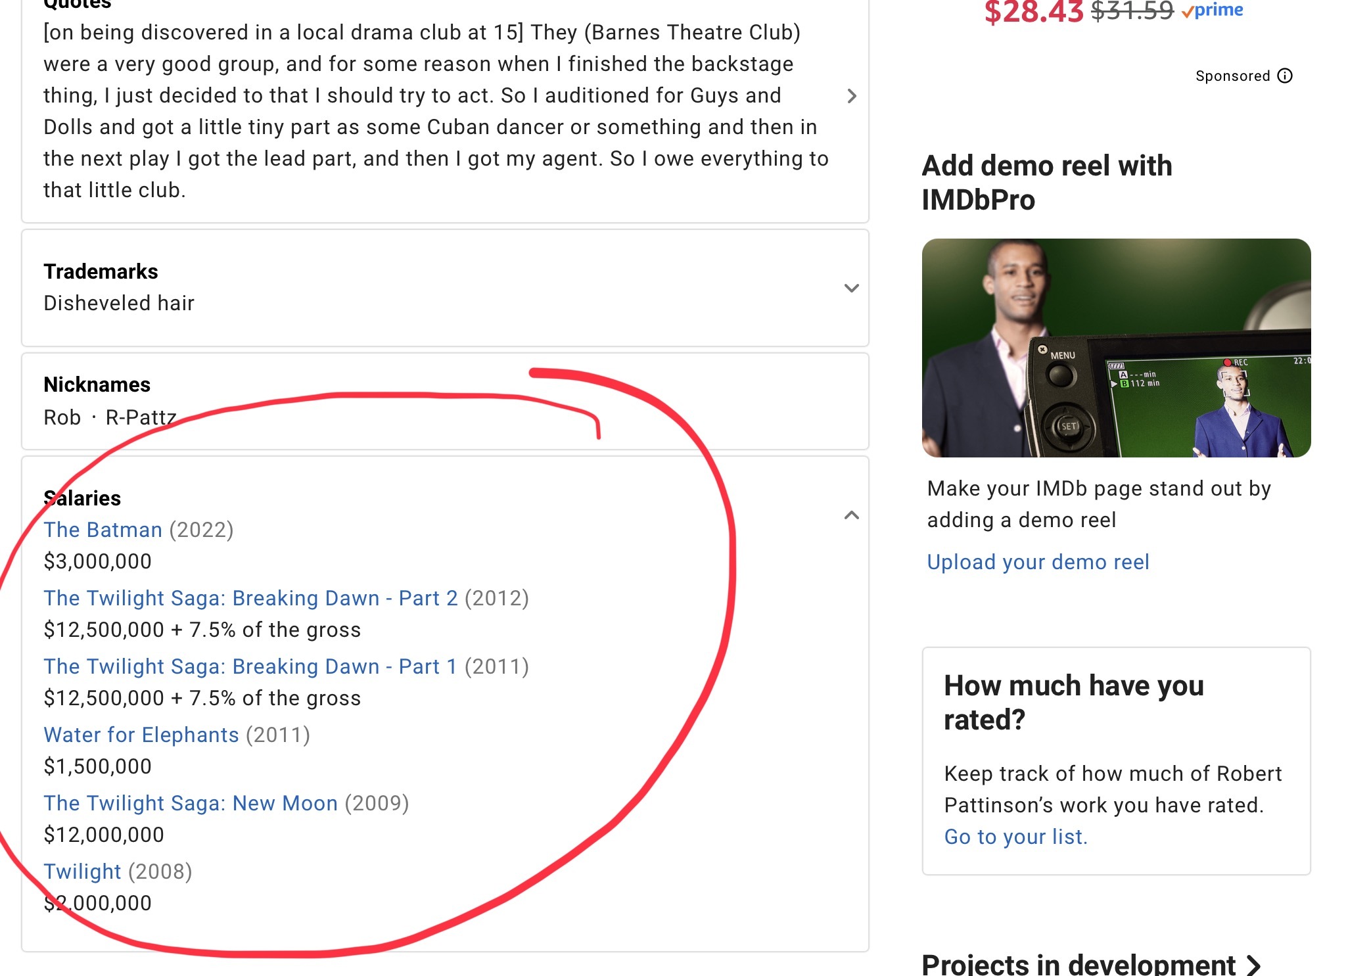Click the $2,000,000 Twilight salary

97,903
